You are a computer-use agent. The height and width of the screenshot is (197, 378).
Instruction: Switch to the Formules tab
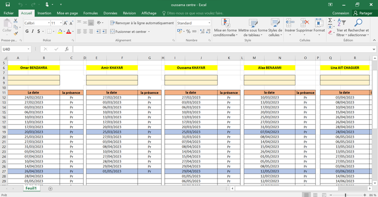(91, 13)
